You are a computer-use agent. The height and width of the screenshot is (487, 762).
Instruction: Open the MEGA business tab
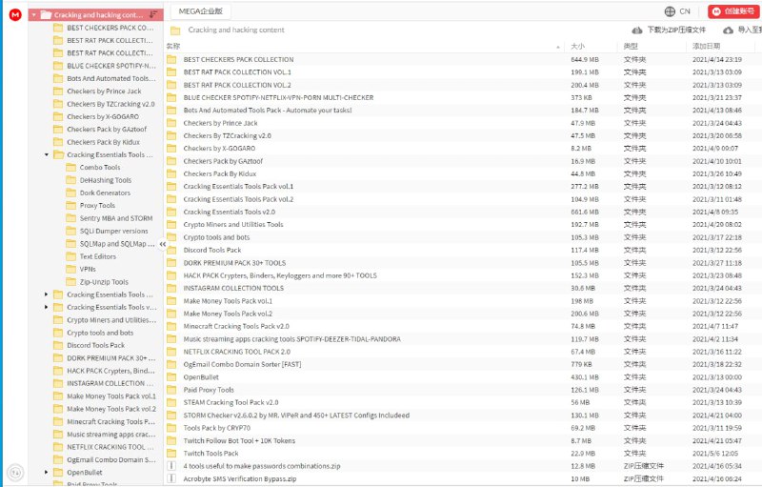pyautogui.click(x=201, y=11)
